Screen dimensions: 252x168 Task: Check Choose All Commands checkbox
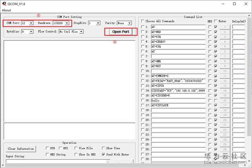click(x=143, y=21)
